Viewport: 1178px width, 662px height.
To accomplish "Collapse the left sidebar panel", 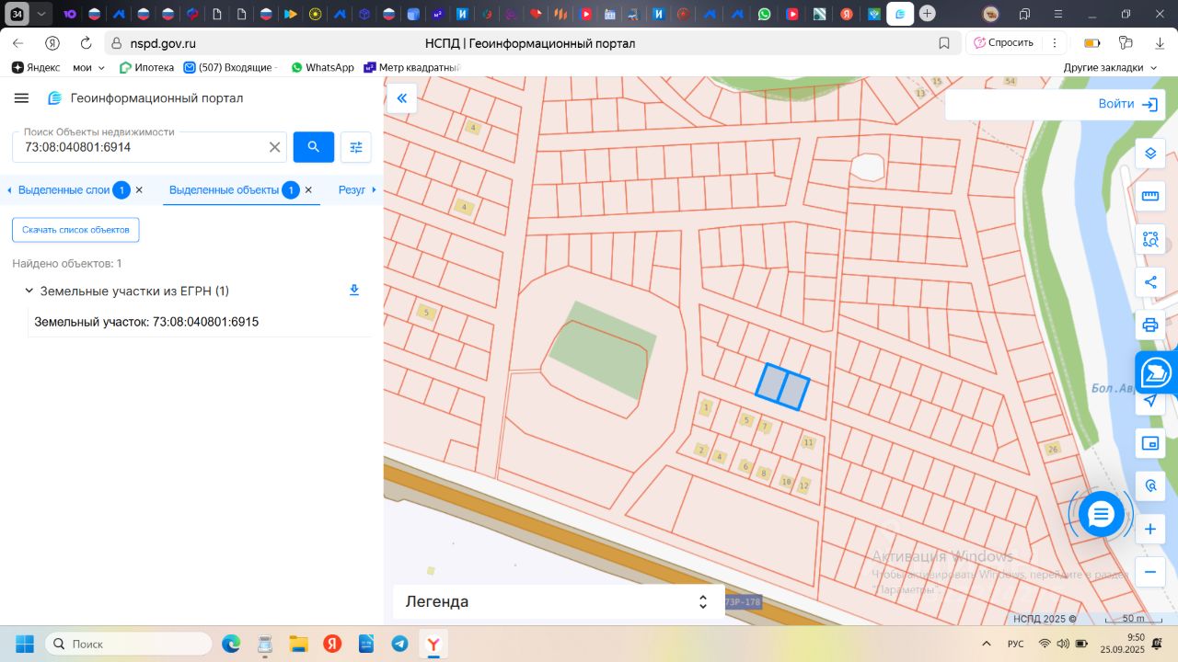I will (401, 98).
